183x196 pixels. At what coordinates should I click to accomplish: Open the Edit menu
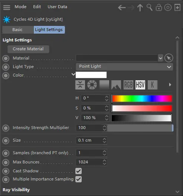(x=37, y=7)
